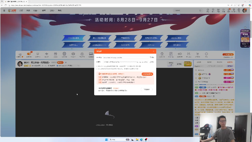Screen dimensions: 252x142
Task: Open the 首页 navigation item
Action: tap(21, 11)
